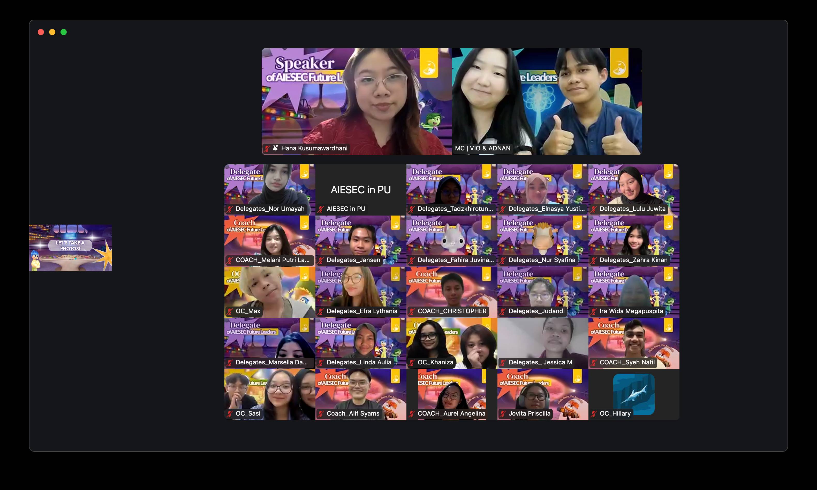Click the 'Jovita Priscilla' name label
This screenshot has height=490, width=817.
coord(530,414)
